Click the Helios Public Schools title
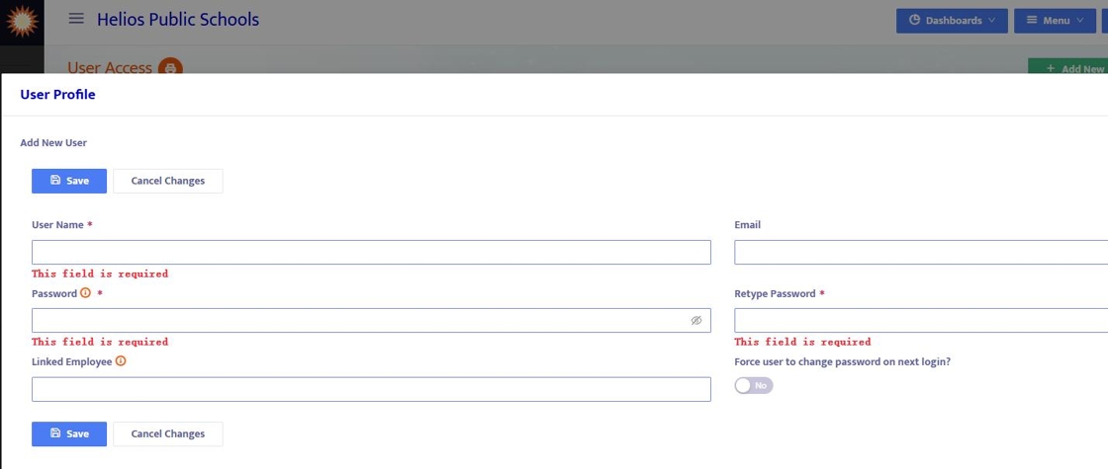 pyautogui.click(x=178, y=20)
